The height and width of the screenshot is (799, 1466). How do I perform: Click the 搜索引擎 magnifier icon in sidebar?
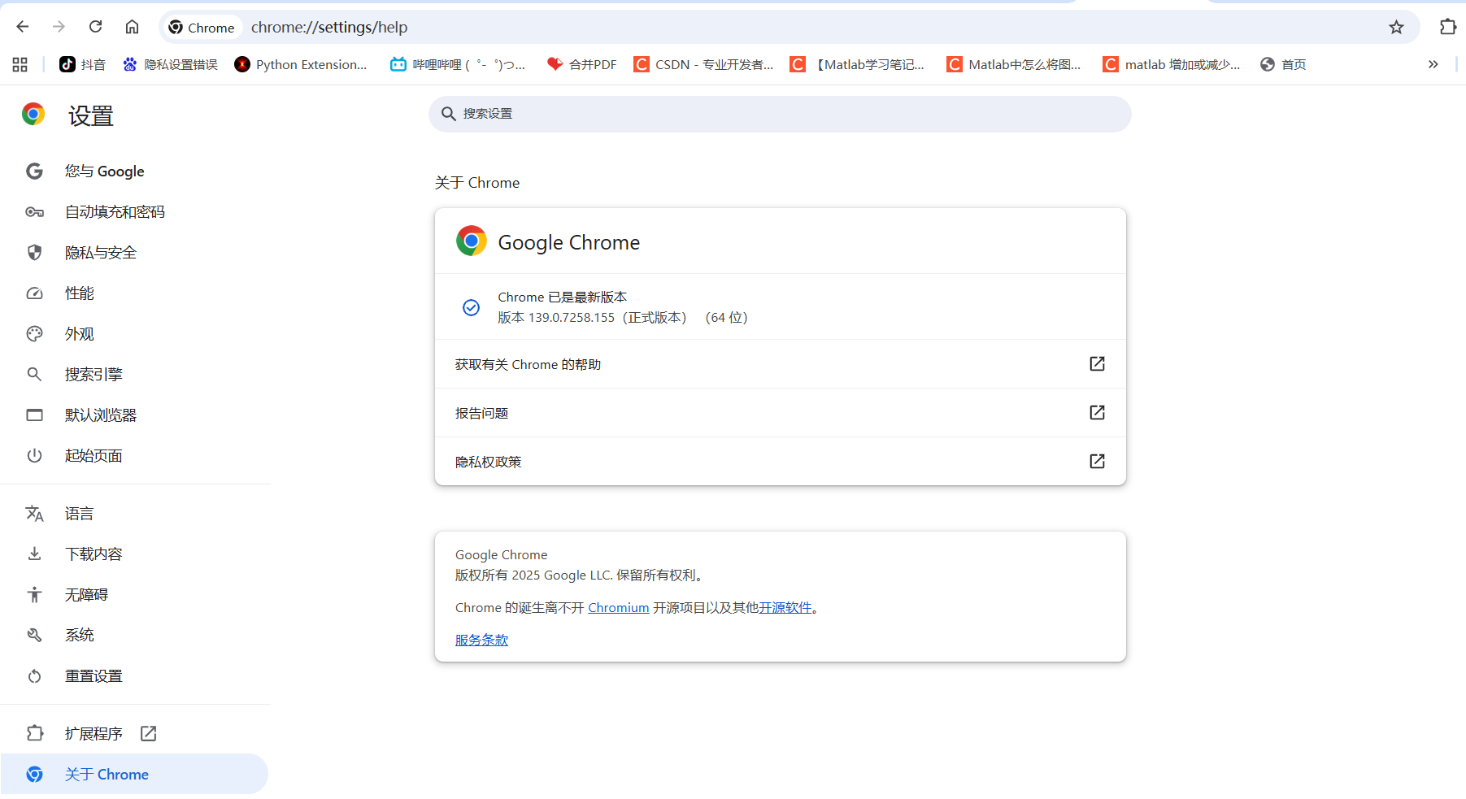pos(34,374)
